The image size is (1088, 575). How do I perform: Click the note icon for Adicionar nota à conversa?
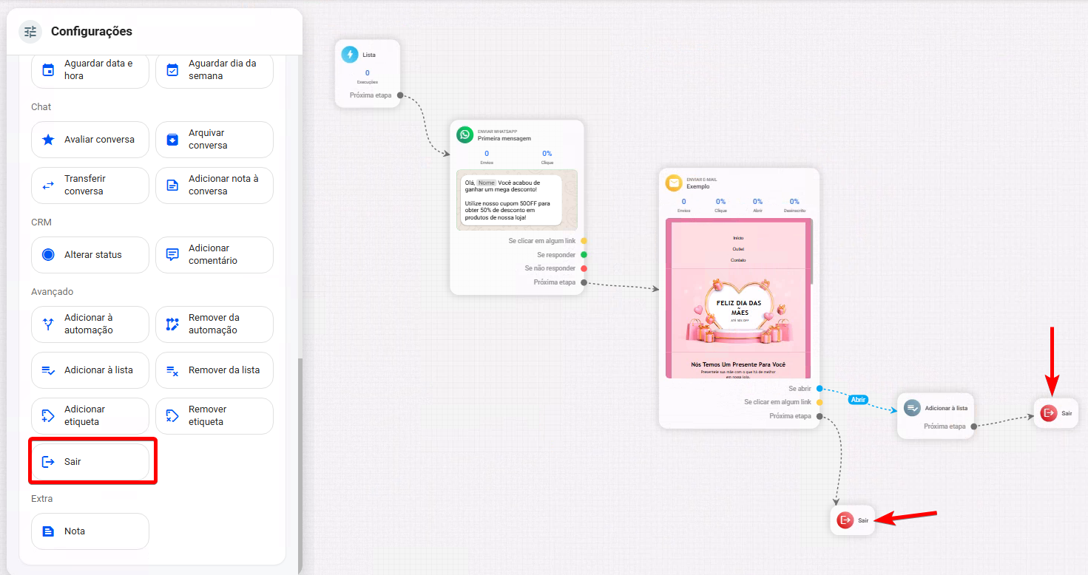coord(172,186)
